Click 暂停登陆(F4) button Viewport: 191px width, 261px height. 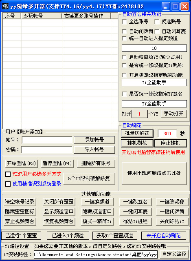coord(57,163)
